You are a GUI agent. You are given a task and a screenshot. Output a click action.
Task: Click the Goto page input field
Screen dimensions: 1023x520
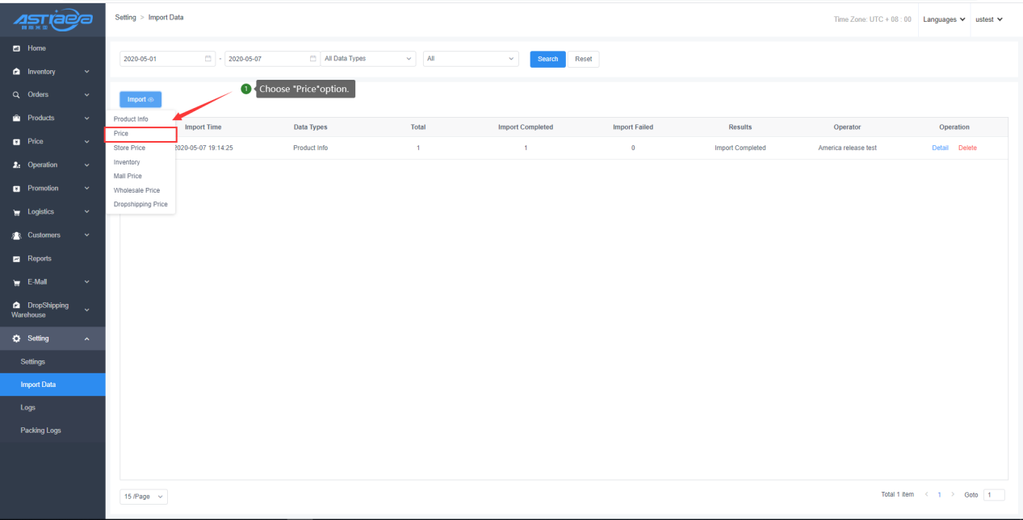tap(994, 495)
